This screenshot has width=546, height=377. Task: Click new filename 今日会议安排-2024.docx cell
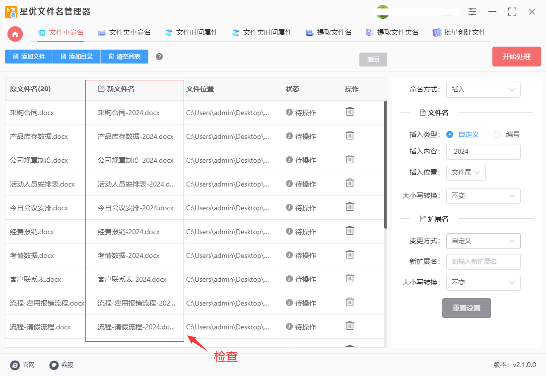[x=136, y=208]
